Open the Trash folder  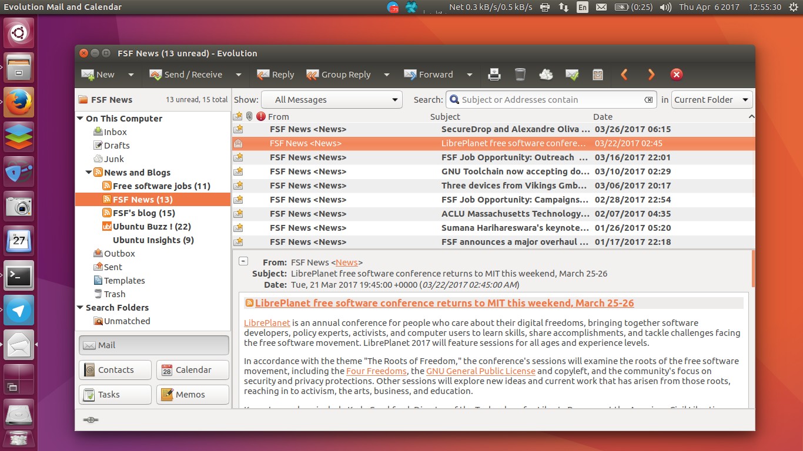pos(115,294)
